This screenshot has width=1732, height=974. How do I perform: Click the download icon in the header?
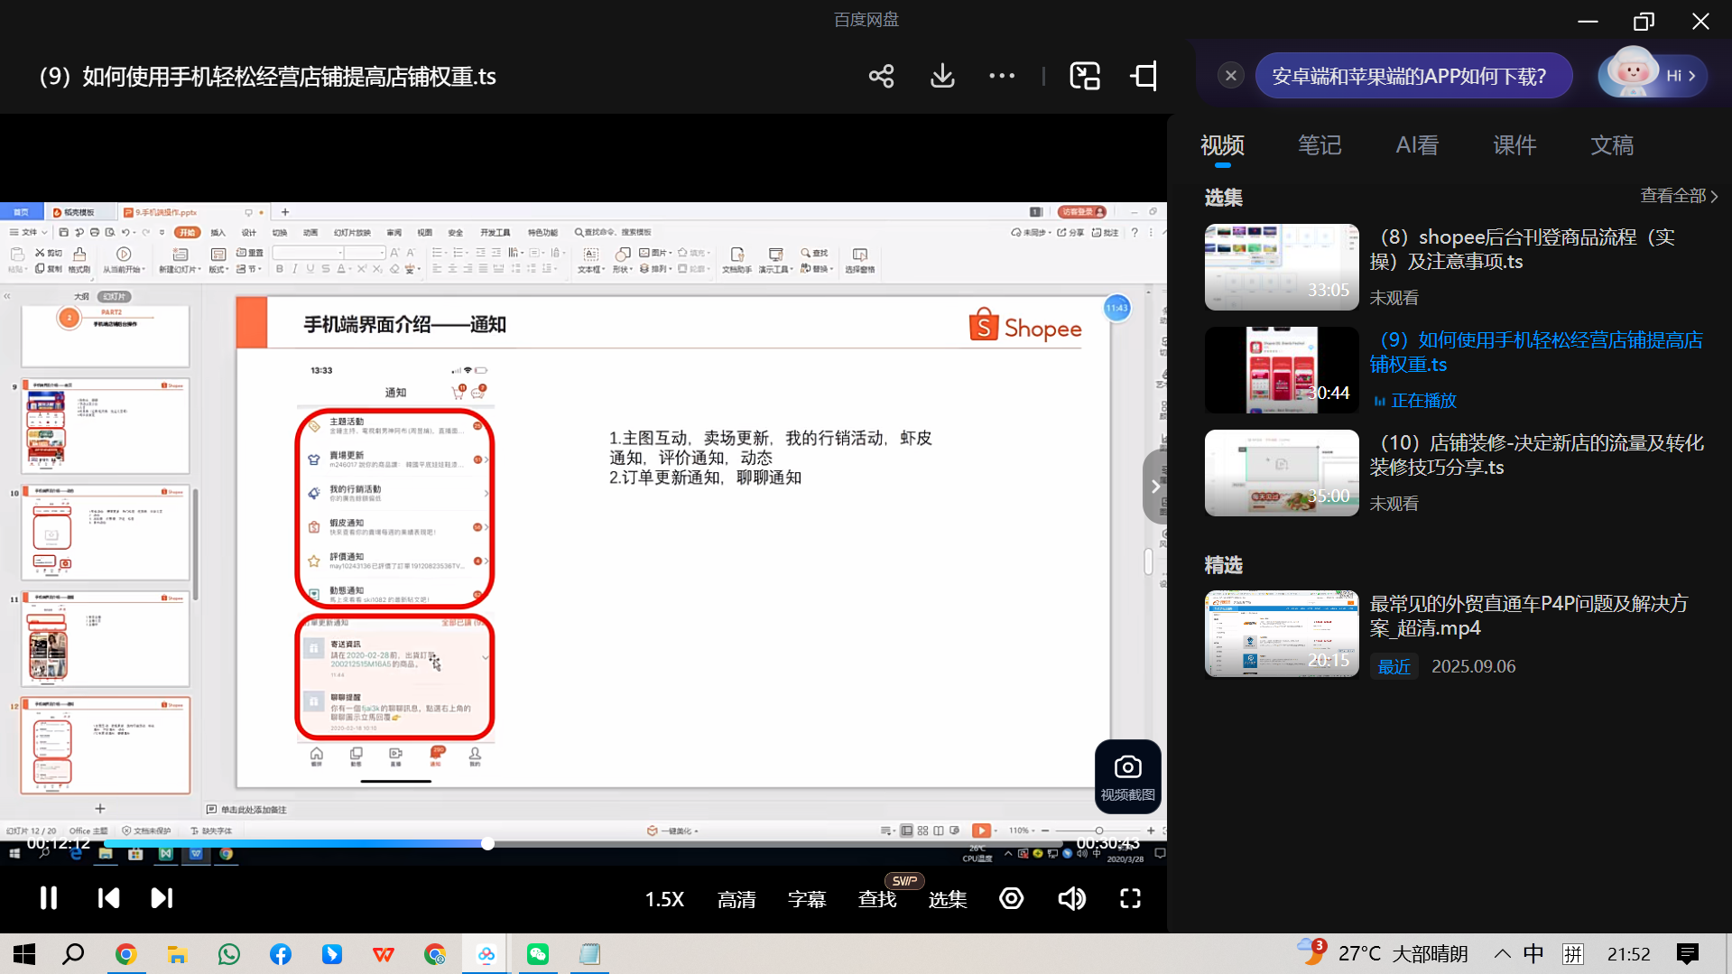pyautogui.click(x=942, y=76)
